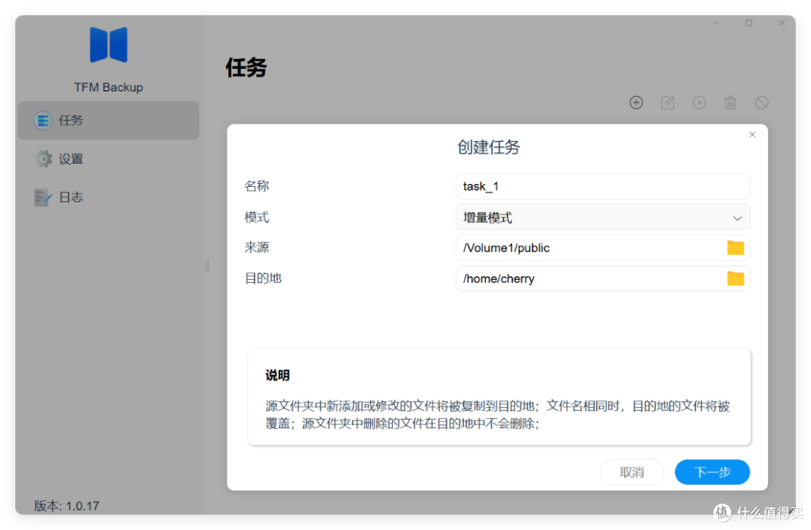Open the 设置 sidebar item

[x=109, y=158]
